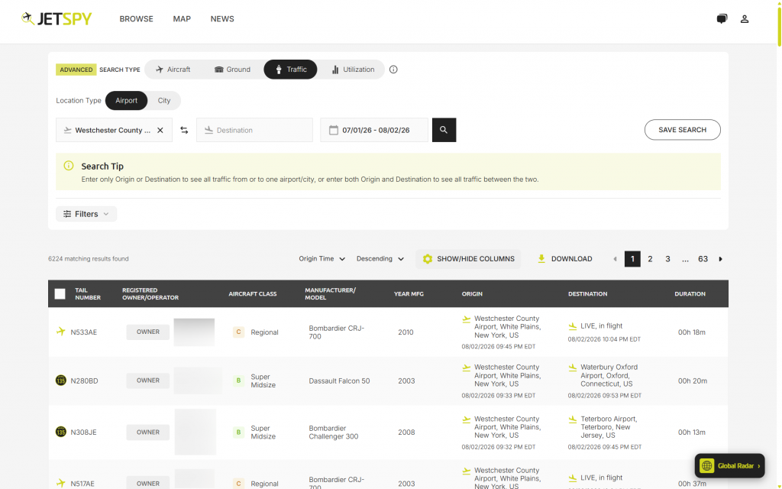Open tail number N533AE

[84, 332]
